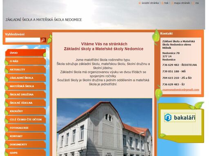
Task: Go to KROUŽKY page
Action: [x=25, y=111]
